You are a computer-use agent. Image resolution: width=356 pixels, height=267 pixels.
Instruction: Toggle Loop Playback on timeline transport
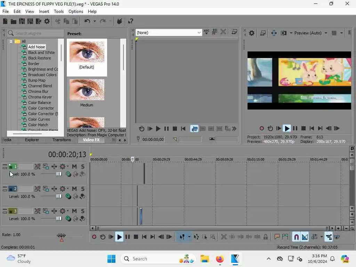pyautogui.click(x=103, y=237)
